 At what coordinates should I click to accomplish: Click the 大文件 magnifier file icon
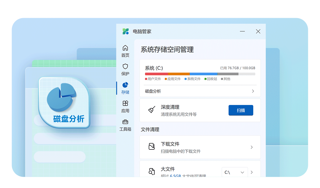pyautogui.click(x=151, y=171)
